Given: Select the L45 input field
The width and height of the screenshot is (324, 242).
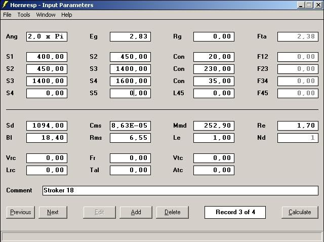Looking at the screenshot, I should [214, 94].
